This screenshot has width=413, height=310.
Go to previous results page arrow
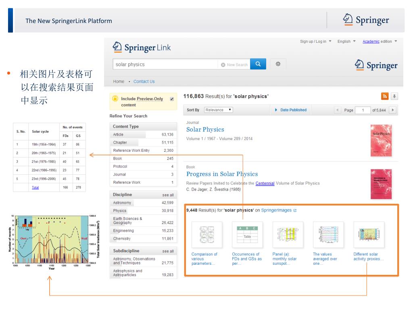point(337,110)
